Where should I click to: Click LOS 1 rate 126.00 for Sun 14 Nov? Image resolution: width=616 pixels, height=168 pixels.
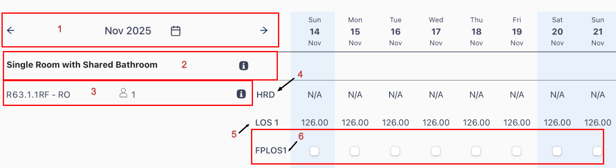315,123
